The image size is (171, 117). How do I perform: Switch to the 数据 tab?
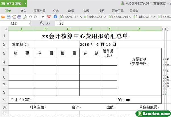pyautogui.click(x=71, y=11)
